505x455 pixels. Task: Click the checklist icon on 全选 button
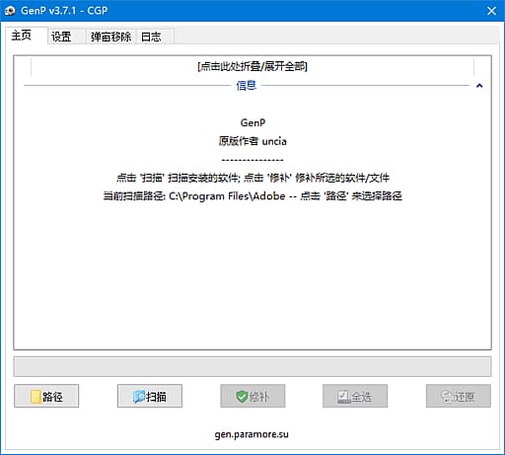tap(344, 397)
